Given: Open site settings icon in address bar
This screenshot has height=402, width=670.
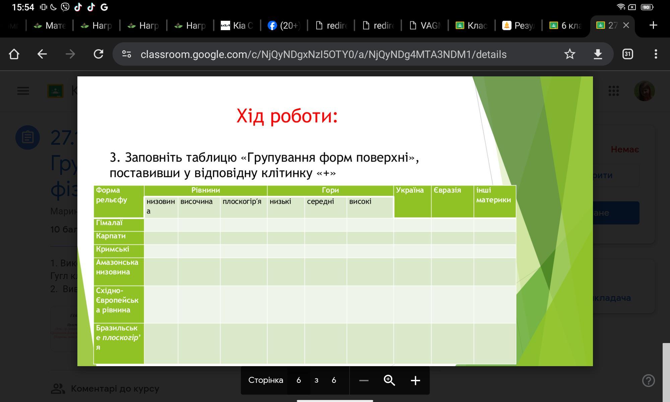Looking at the screenshot, I should click(127, 54).
